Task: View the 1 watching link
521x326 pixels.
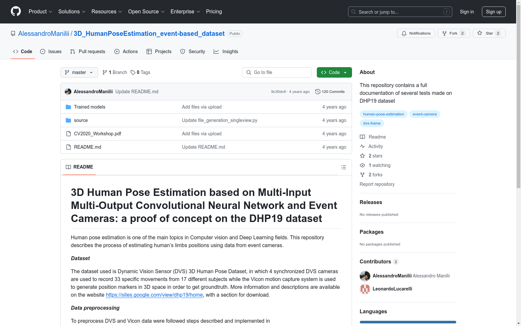Action: coord(375,165)
